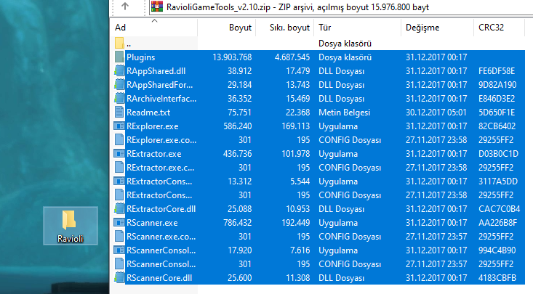The width and height of the screenshot is (533, 294).
Task: Click the CRC32 value 82CB6402
Action: point(497,126)
